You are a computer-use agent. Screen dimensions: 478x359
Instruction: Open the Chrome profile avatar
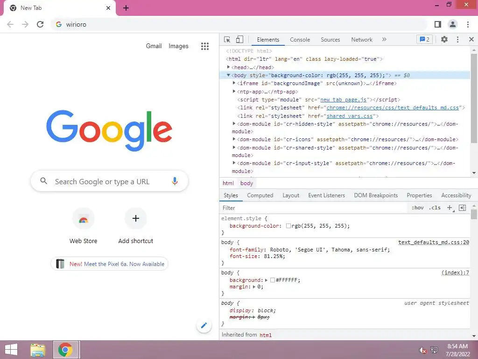pos(453,24)
